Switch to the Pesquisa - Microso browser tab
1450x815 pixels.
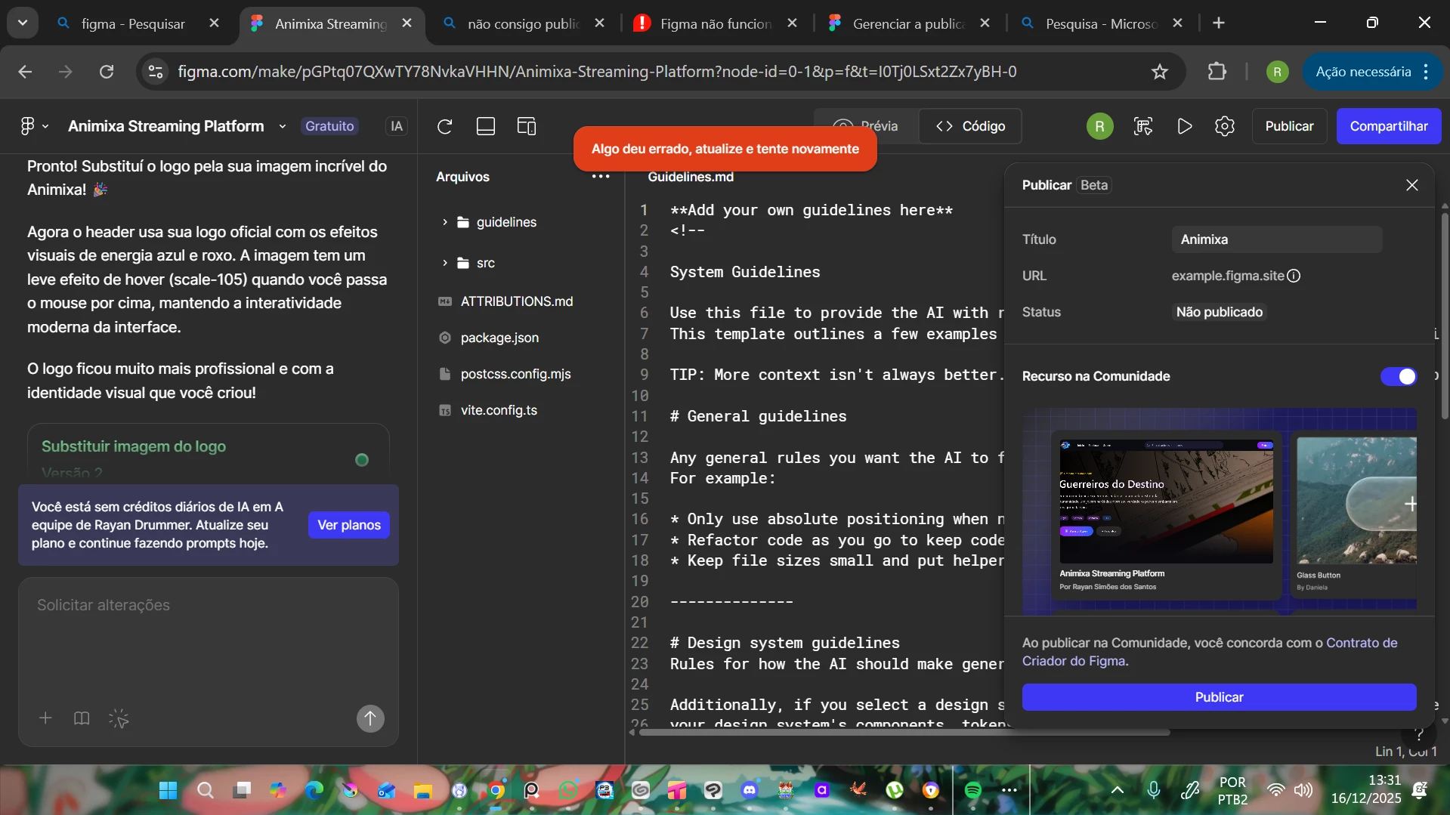1102,23
